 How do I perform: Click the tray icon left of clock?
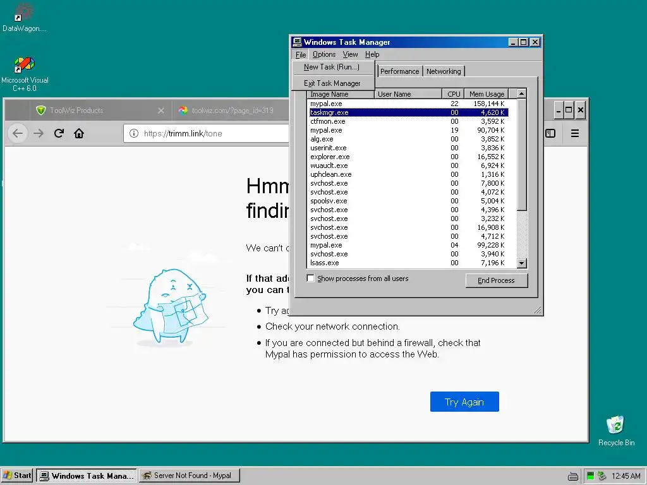pyautogui.click(x=602, y=476)
